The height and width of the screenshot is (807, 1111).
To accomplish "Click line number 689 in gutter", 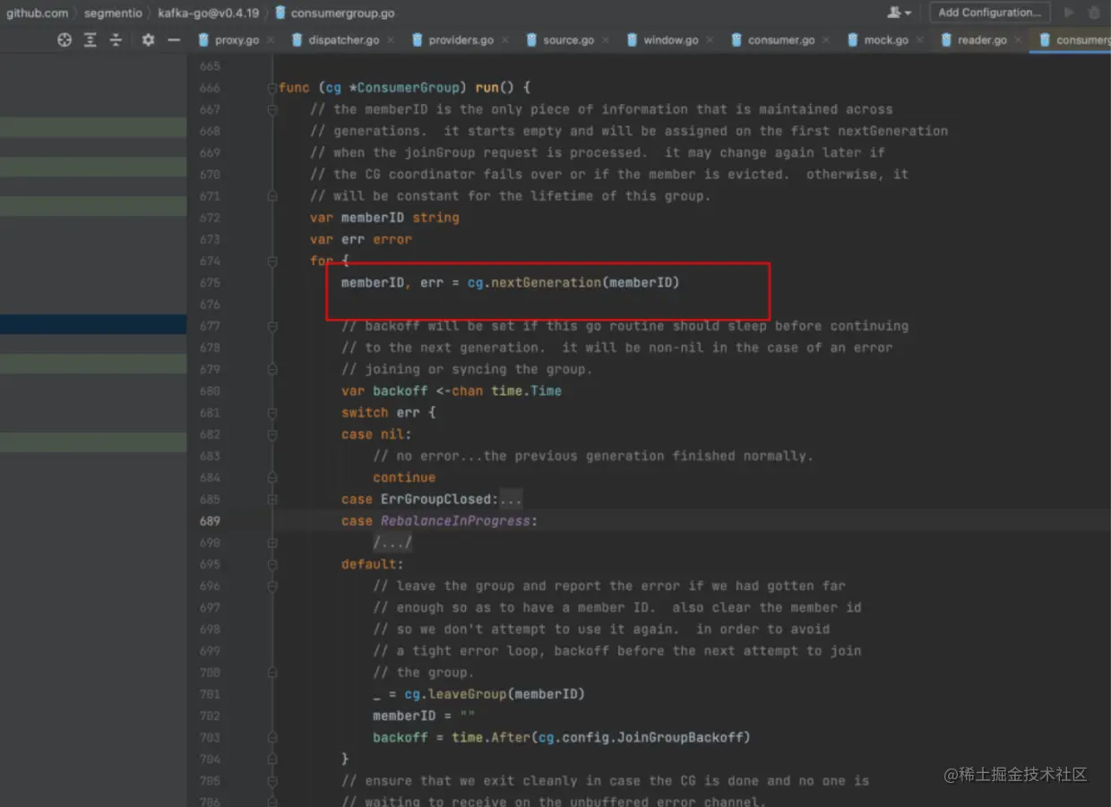I will [x=210, y=520].
